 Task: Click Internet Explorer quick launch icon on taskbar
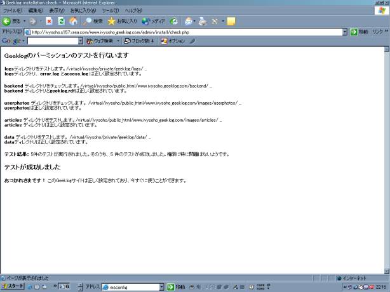tap(30, 287)
